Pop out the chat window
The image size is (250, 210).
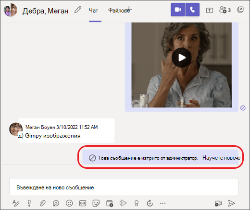(240, 10)
